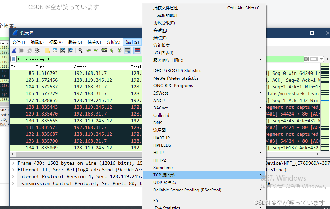This screenshot has height=209, width=330.
Task: Restart the current capture
Action: [30, 50]
